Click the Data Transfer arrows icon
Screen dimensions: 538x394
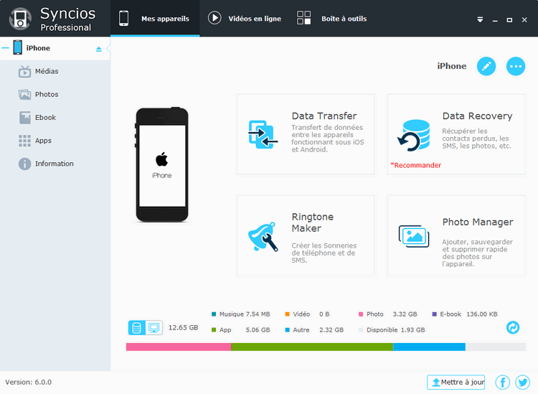click(x=263, y=134)
